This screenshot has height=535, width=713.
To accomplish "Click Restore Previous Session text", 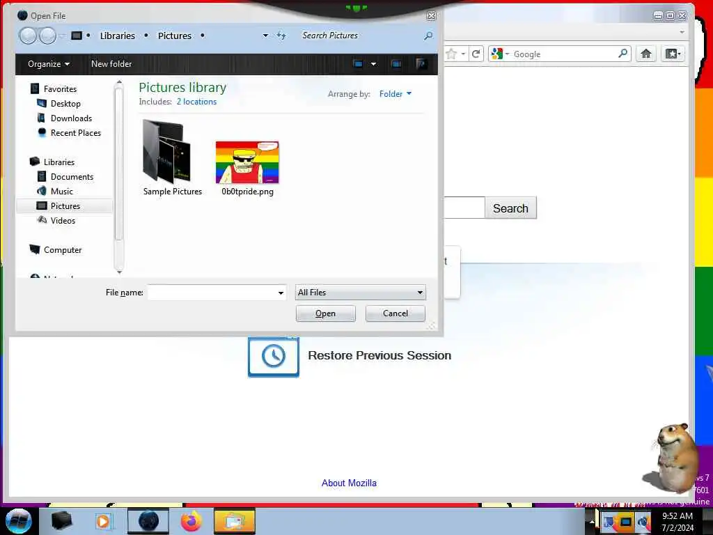I will tap(379, 355).
